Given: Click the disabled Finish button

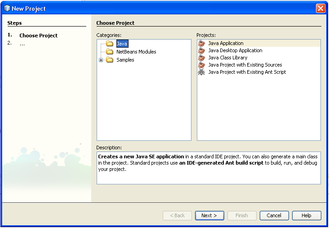Looking at the screenshot, I should (x=242, y=215).
